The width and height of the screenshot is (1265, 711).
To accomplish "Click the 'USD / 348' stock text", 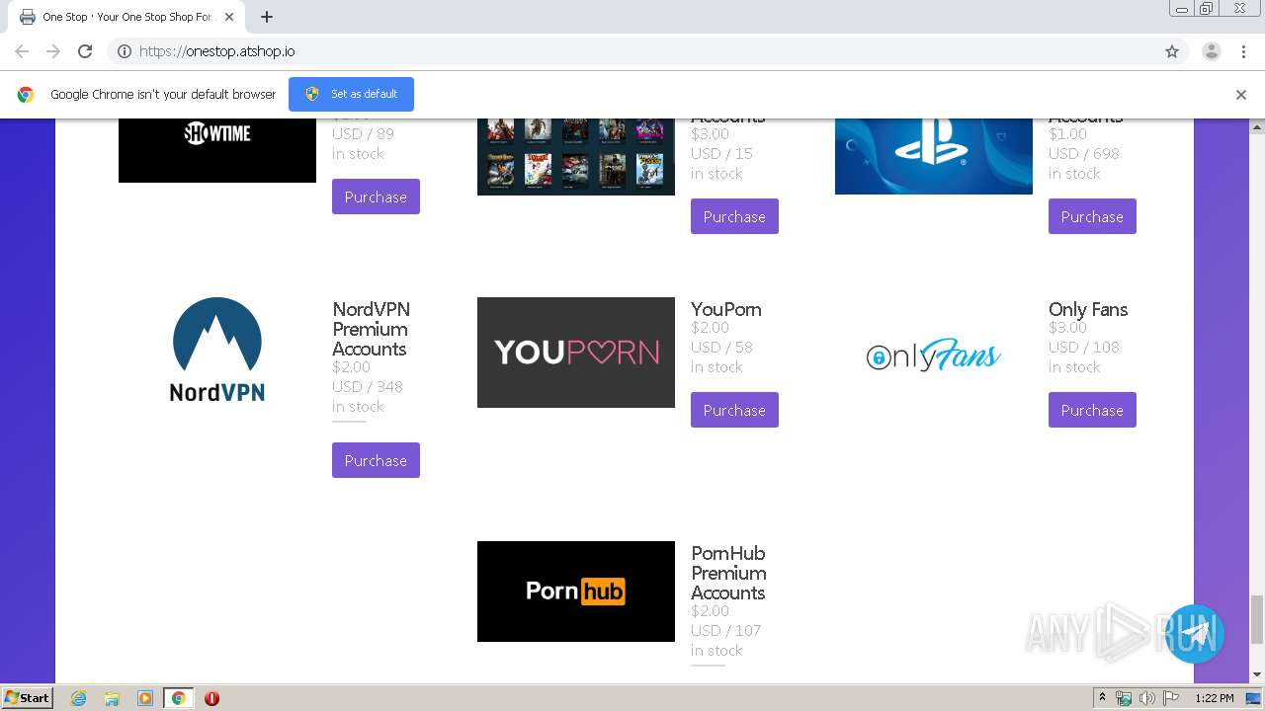I will (x=368, y=386).
